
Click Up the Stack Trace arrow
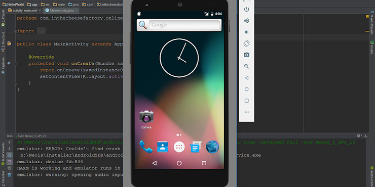pos(9,143)
